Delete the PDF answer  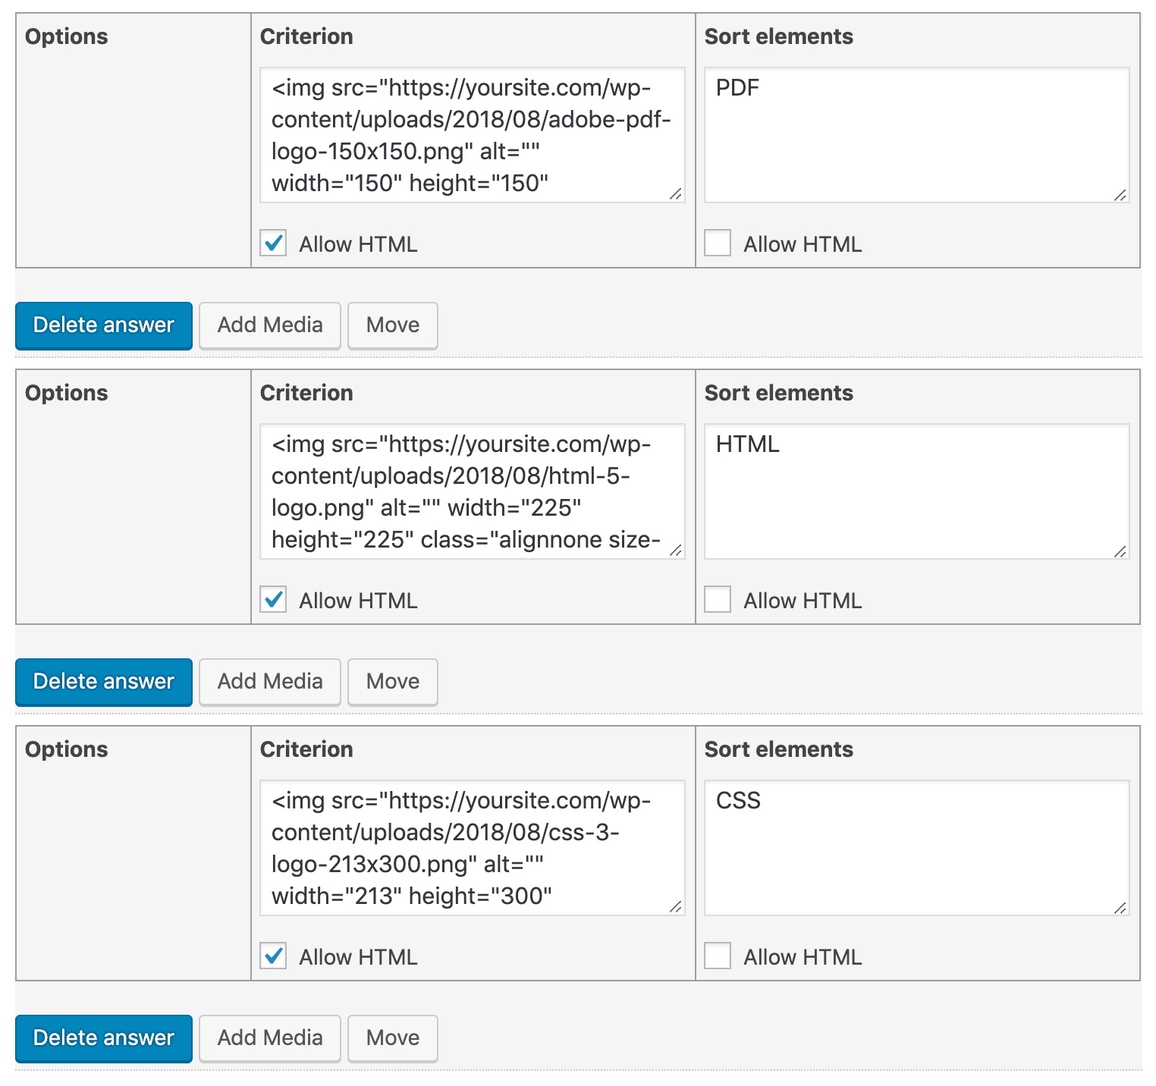click(x=104, y=325)
